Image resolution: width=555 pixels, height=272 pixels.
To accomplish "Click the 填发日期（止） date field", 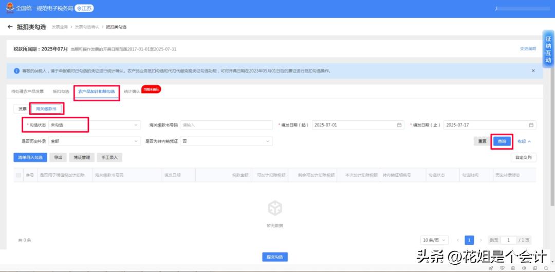I will click(x=490, y=125).
